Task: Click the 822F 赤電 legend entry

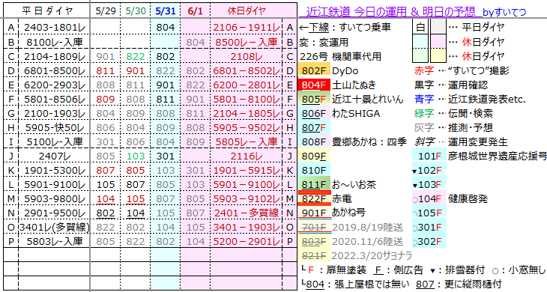Action: (325, 199)
